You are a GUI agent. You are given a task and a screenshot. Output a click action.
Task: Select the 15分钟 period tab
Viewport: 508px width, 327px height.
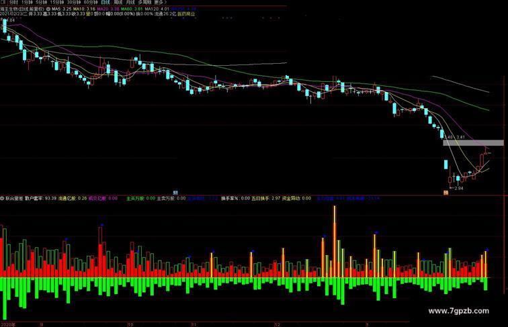point(57,2)
